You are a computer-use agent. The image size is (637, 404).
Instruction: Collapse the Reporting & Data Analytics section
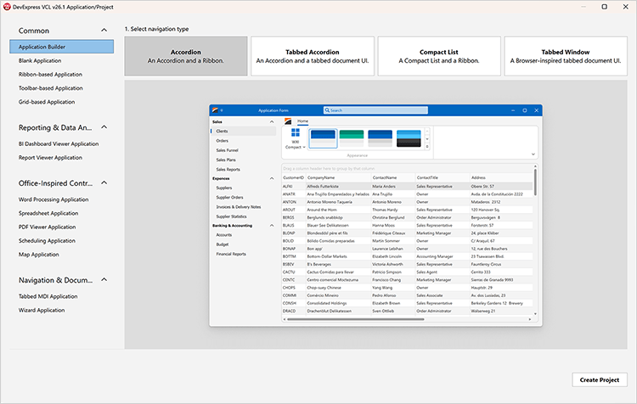[104, 127]
